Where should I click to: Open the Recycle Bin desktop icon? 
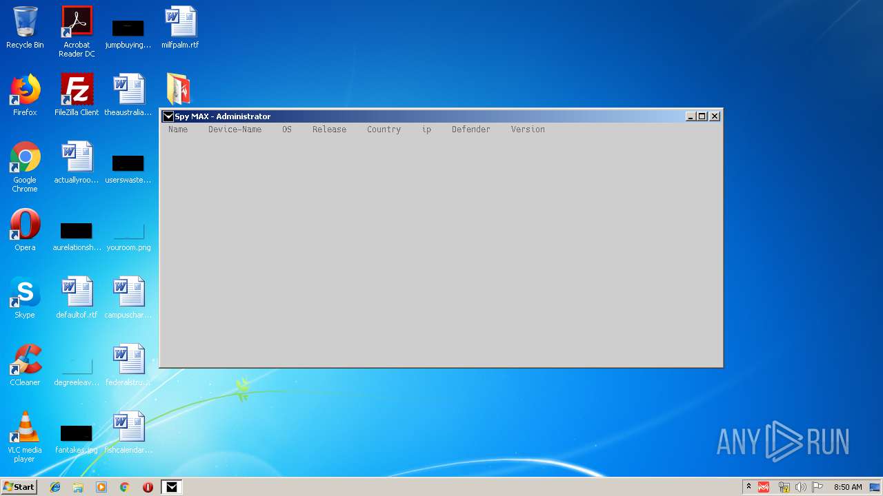pyautogui.click(x=25, y=28)
